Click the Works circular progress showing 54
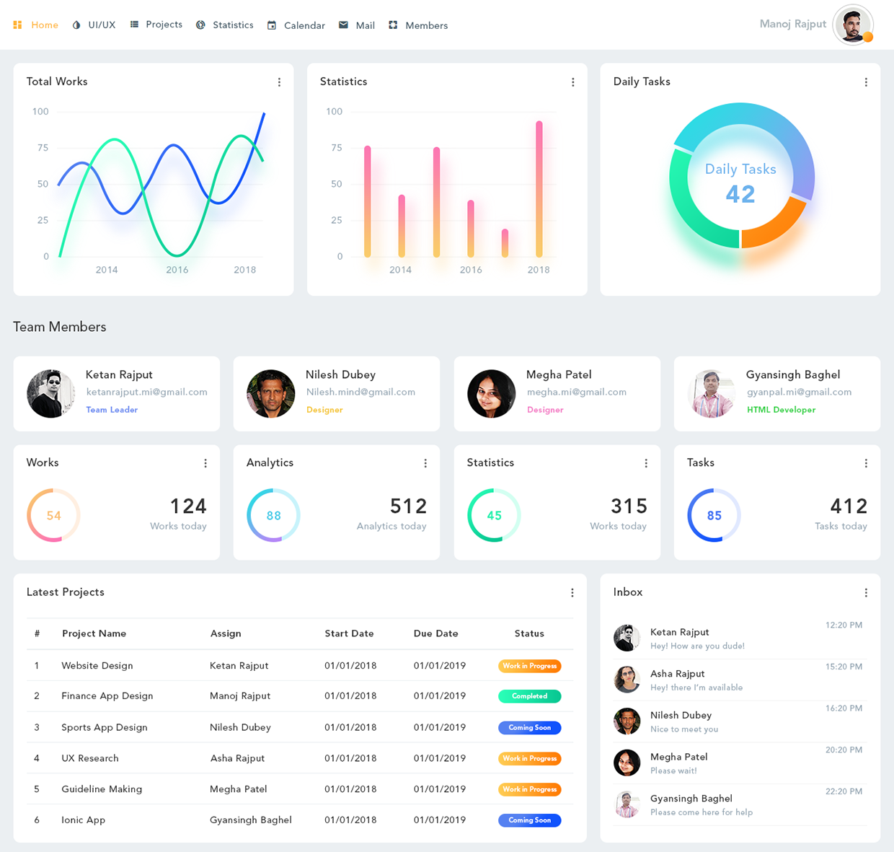This screenshot has width=894, height=852. coord(53,515)
